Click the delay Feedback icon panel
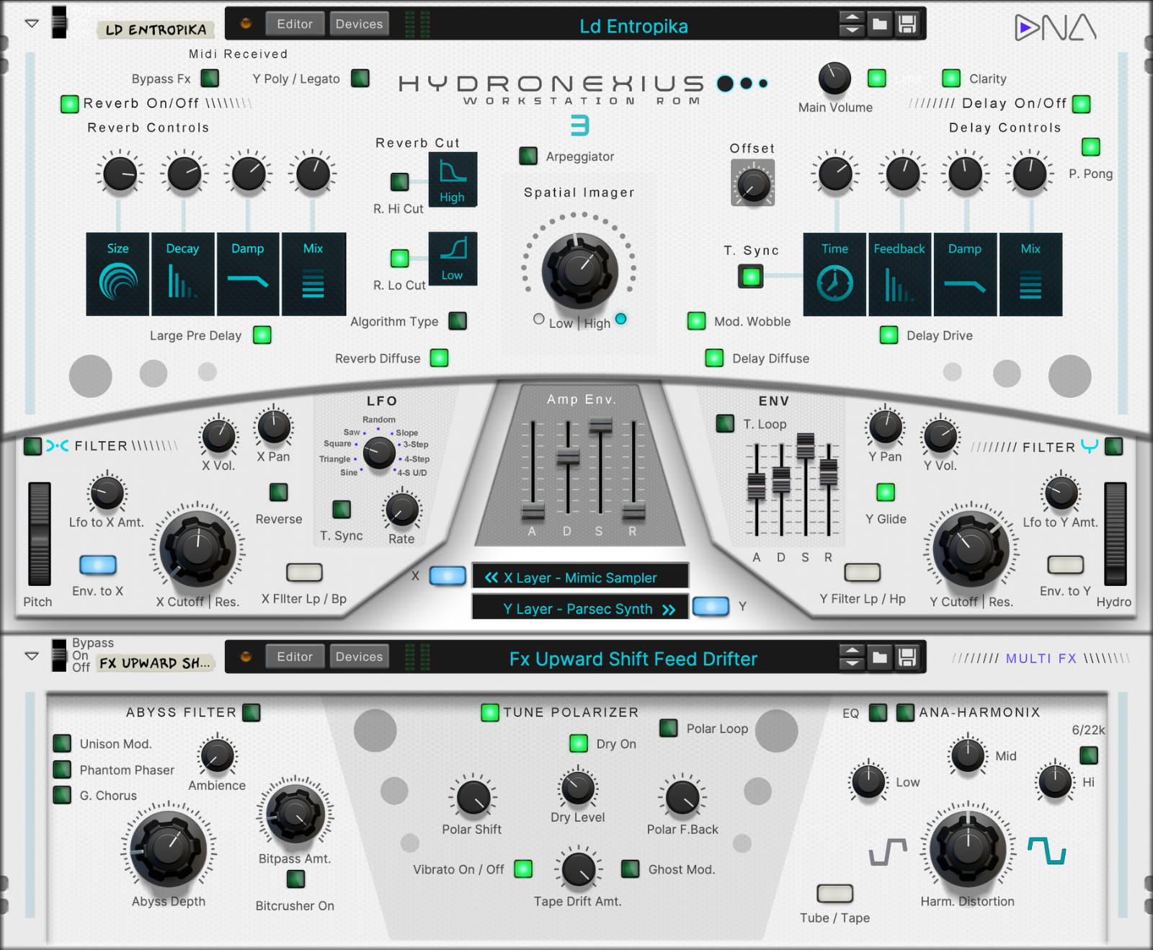The image size is (1153, 950). pyautogui.click(x=899, y=274)
